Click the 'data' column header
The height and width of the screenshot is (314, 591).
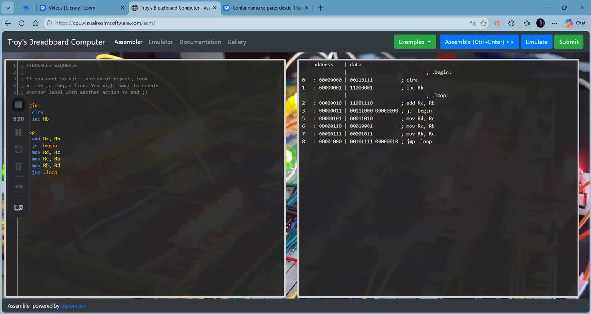356,65
